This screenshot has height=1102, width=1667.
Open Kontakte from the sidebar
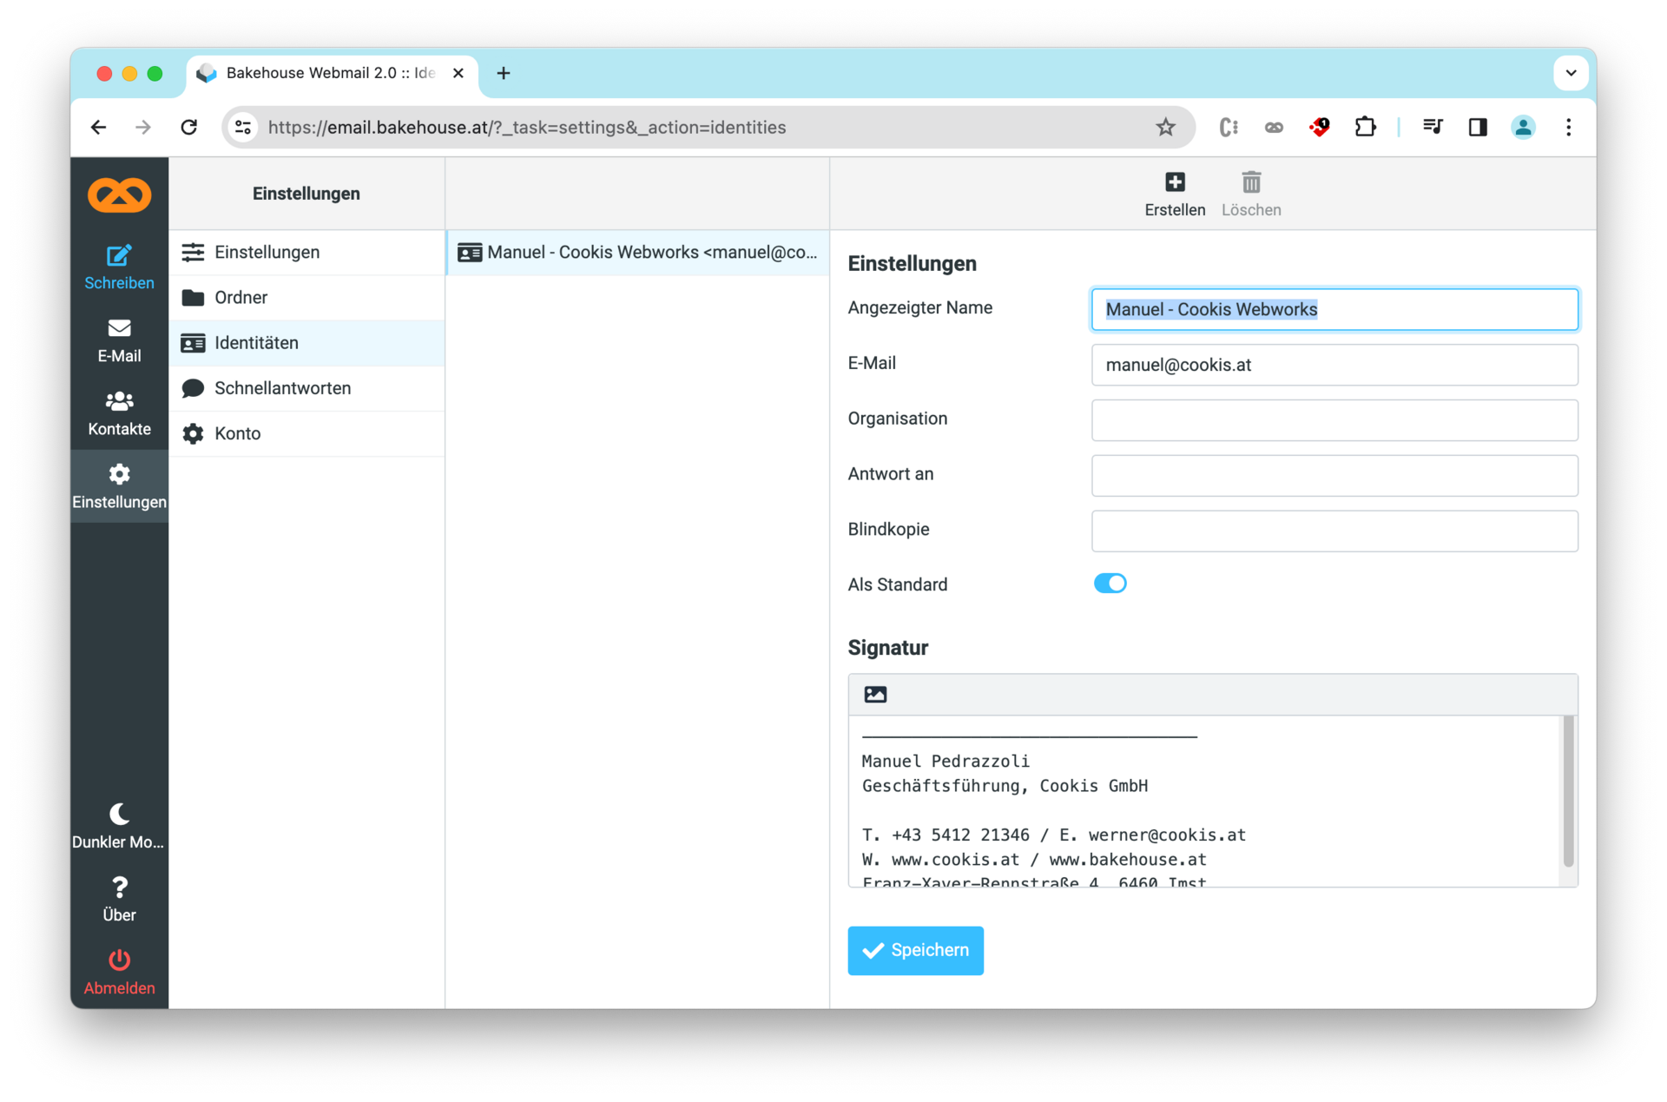pyautogui.click(x=119, y=412)
